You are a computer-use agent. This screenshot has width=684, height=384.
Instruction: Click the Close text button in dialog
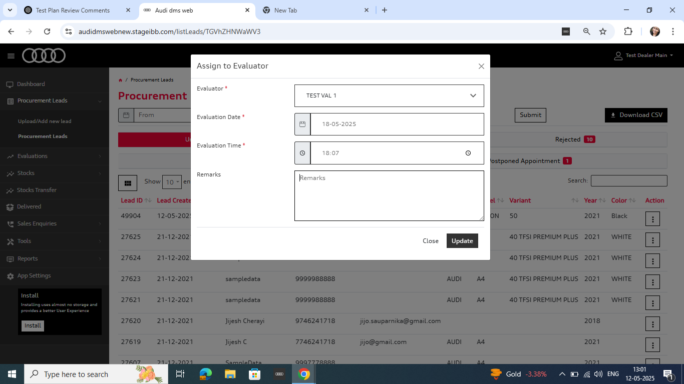[x=430, y=241]
